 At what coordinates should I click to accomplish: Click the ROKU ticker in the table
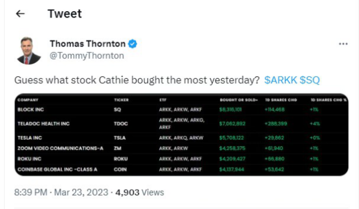point(121,159)
